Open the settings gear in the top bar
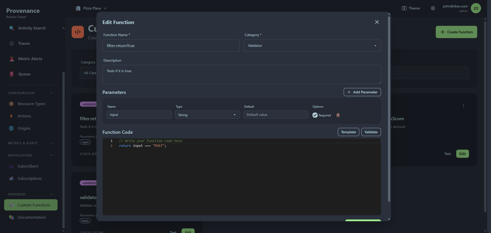The width and height of the screenshot is (491, 233). (x=433, y=8)
